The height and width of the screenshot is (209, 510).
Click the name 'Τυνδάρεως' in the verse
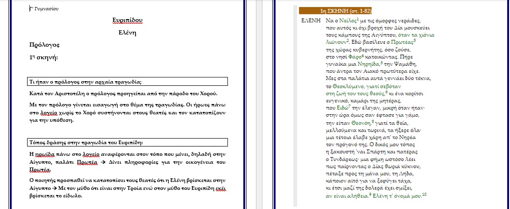pyautogui.click(x=345, y=159)
